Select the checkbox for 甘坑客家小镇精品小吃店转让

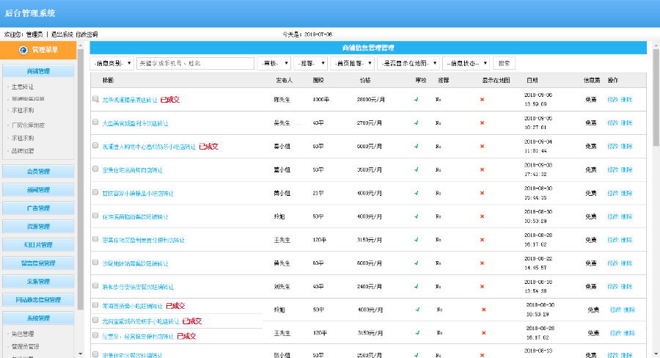click(95, 192)
